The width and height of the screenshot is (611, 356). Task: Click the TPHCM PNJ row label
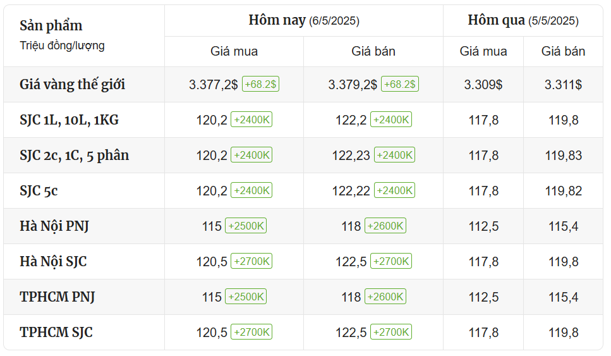pyautogui.click(x=57, y=297)
